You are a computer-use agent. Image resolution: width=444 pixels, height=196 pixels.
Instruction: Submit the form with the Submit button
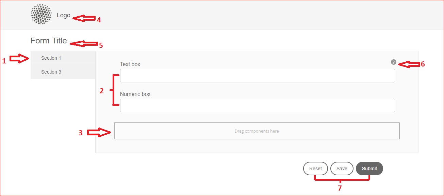[x=369, y=169]
